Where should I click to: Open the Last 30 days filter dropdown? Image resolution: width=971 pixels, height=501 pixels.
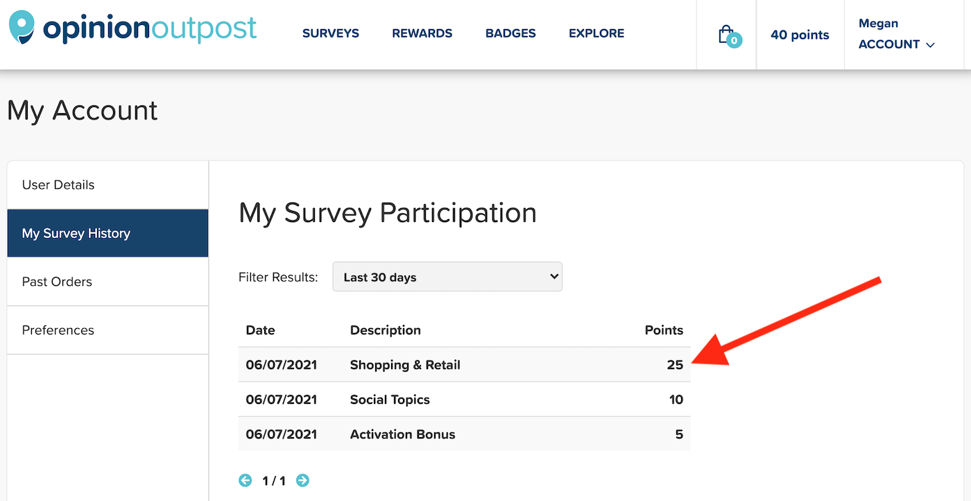[x=447, y=277]
